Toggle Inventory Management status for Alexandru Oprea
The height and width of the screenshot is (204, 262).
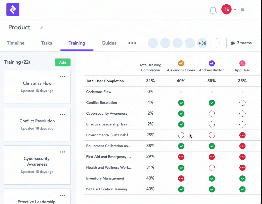point(181,178)
